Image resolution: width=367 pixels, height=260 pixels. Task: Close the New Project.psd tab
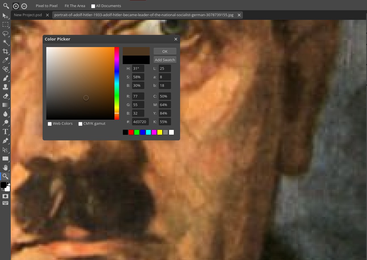[x=47, y=15]
